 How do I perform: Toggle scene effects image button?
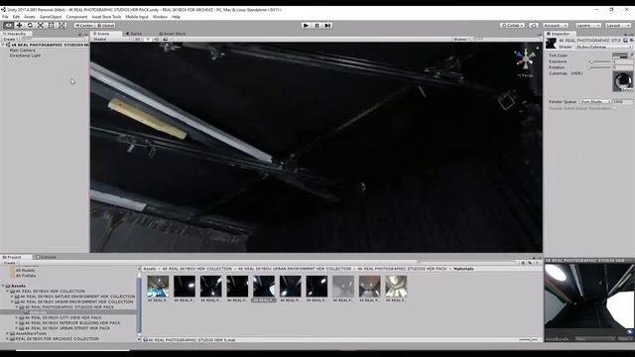166,40
